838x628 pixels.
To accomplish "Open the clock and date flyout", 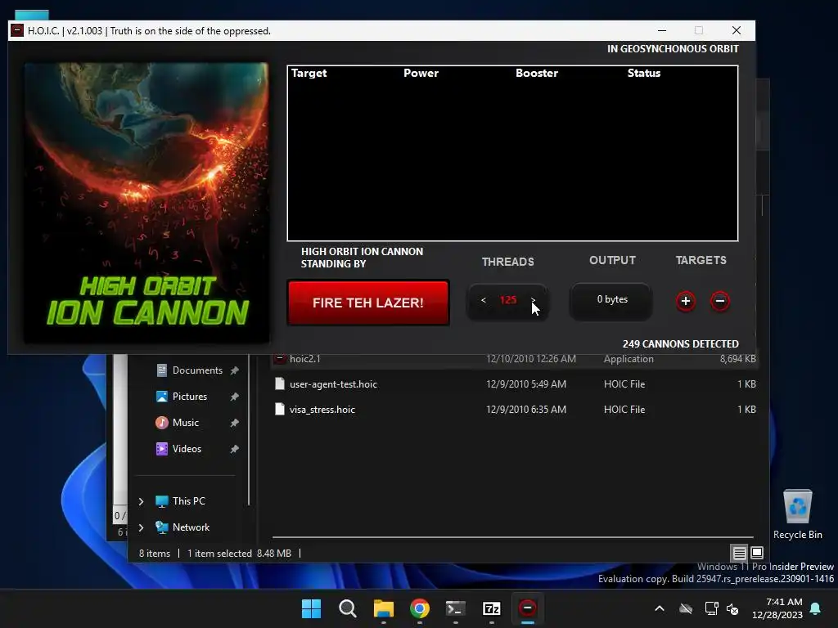I will 777,608.
